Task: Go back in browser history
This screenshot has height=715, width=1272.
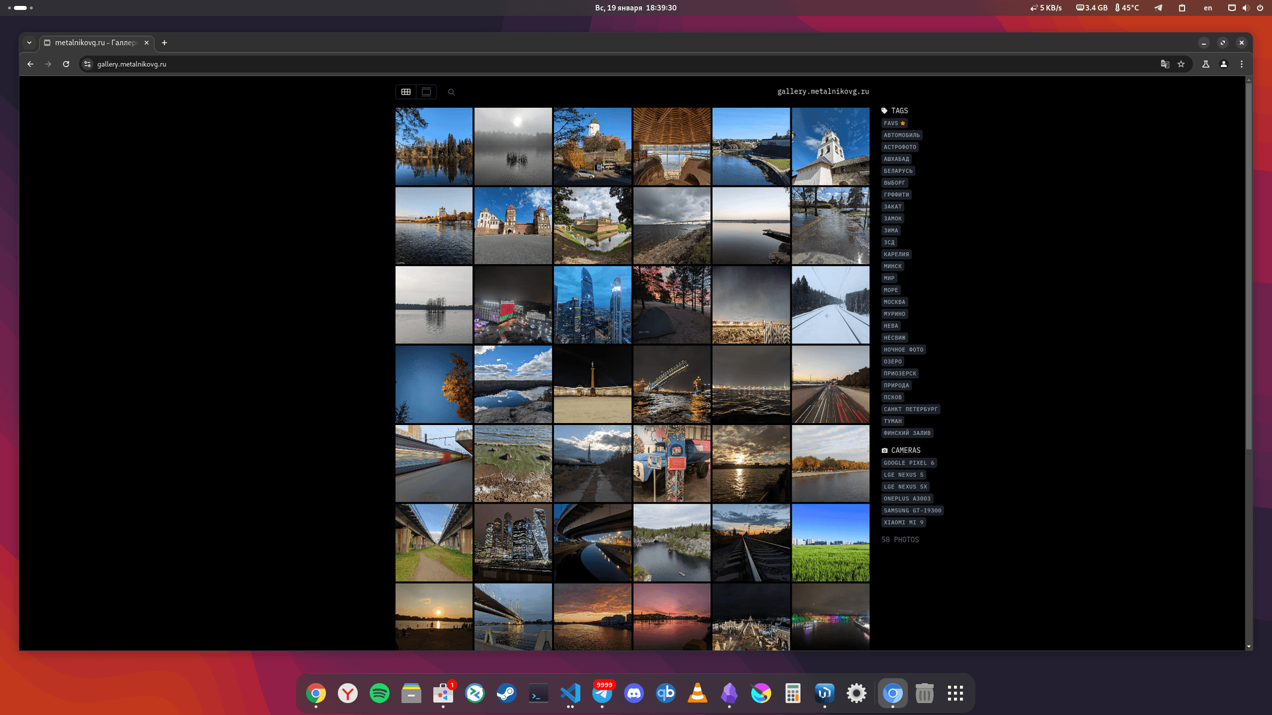Action: point(30,64)
